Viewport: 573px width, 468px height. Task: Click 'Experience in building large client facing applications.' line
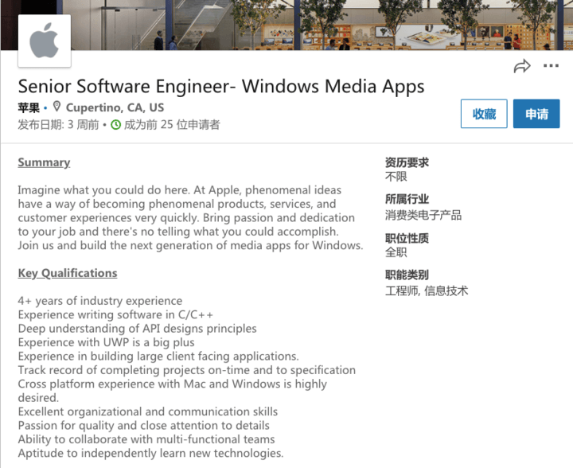click(158, 357)
